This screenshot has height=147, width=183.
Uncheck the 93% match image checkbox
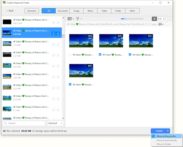[x=100, y=55]
